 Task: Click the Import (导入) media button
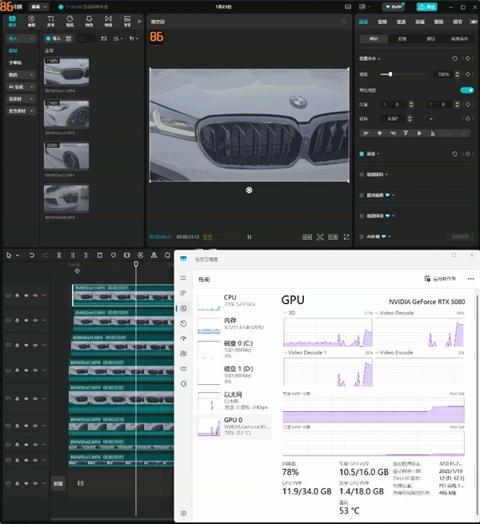click(x=54, y=38)
